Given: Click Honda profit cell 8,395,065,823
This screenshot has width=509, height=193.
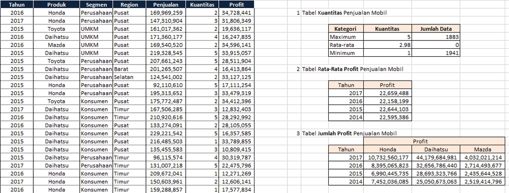Looking at the screenshot, I should tap(388, 166).
